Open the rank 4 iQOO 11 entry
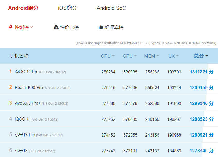 click(x=23, y=119)
